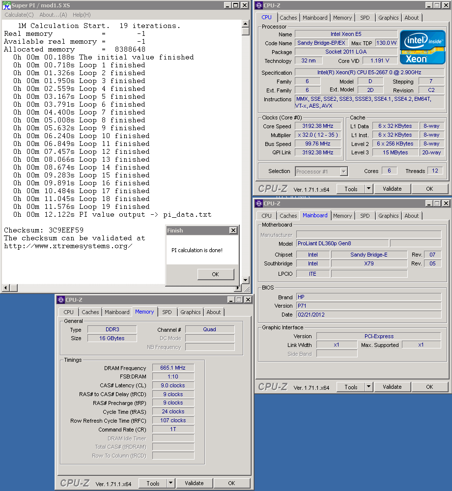This screenshot has height=491, width=452.
Task: Click Tools button in Mainboard CPU-Z window
Action: coord(351,387)
